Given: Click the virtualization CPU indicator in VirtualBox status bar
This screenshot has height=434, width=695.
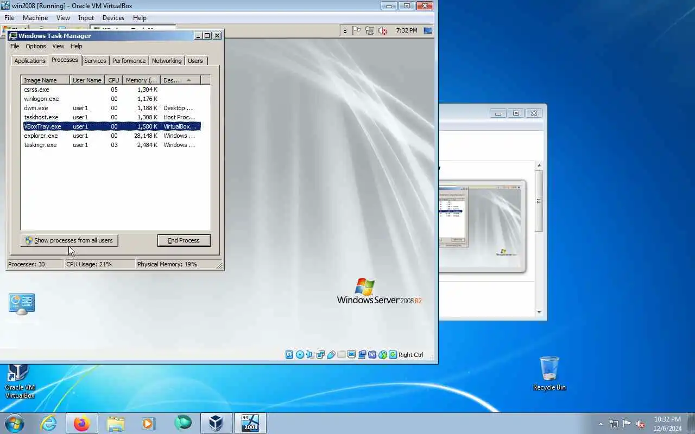Looking at the screenshot, I should tap(372, 355).
